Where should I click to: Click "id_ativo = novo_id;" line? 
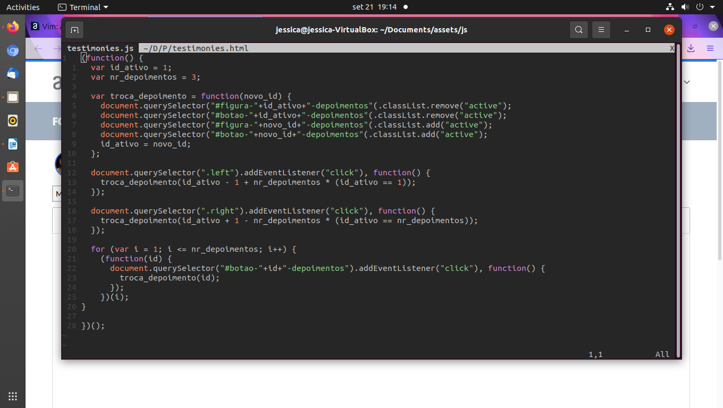coord(146,144)
